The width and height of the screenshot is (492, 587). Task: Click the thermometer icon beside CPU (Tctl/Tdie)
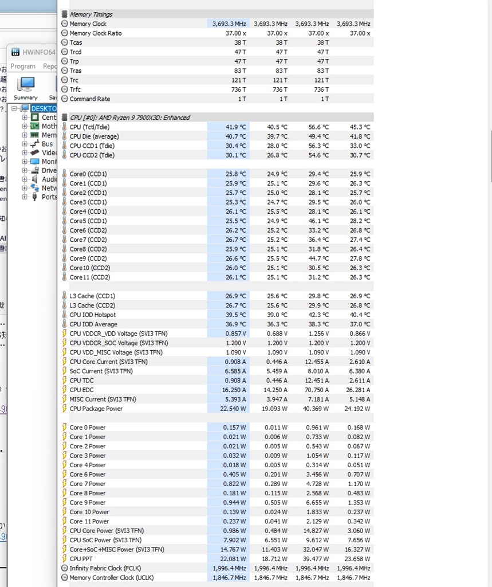click(64, 127)
